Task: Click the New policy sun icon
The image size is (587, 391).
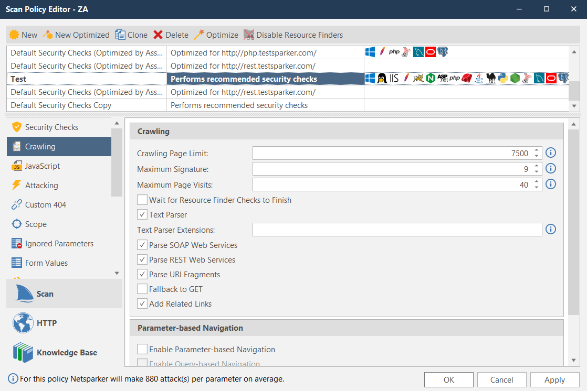Action: [14, 35]
